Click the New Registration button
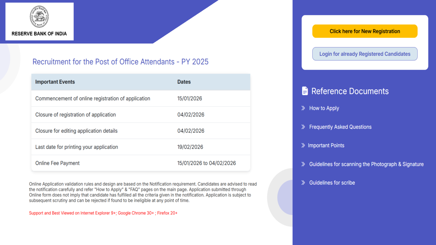Viewport: 436px width, 245px height. pyautogui.click(x=365, y=31)
